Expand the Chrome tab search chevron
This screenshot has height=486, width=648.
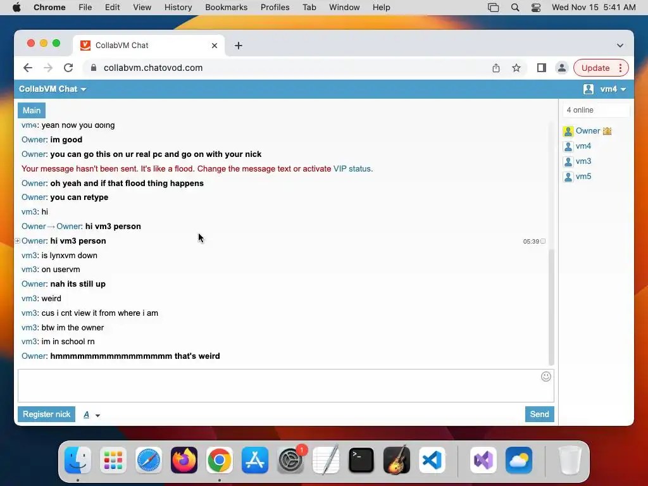pos(620,46)
